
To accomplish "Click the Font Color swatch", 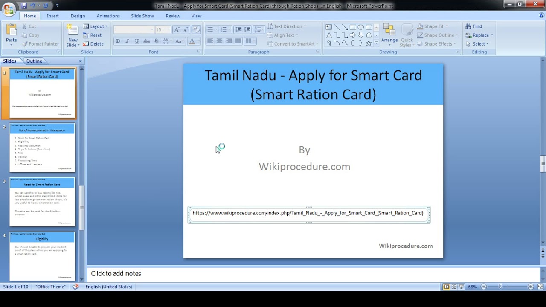I will 192,41.
